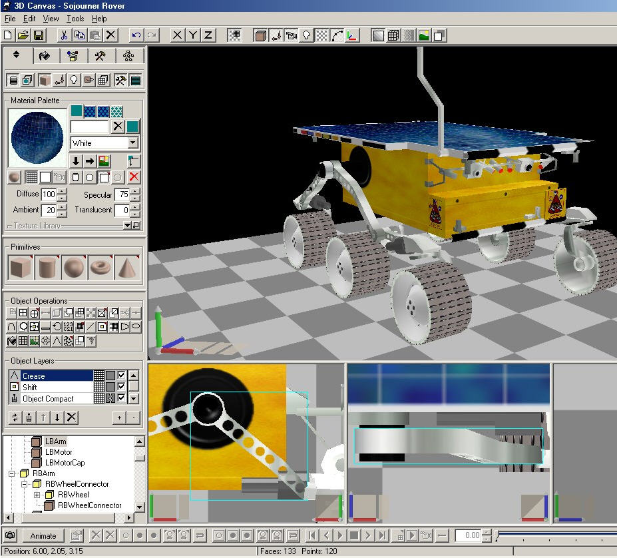Click the teal material color swatch
This screenshot has height=558, width=617.
77,111
